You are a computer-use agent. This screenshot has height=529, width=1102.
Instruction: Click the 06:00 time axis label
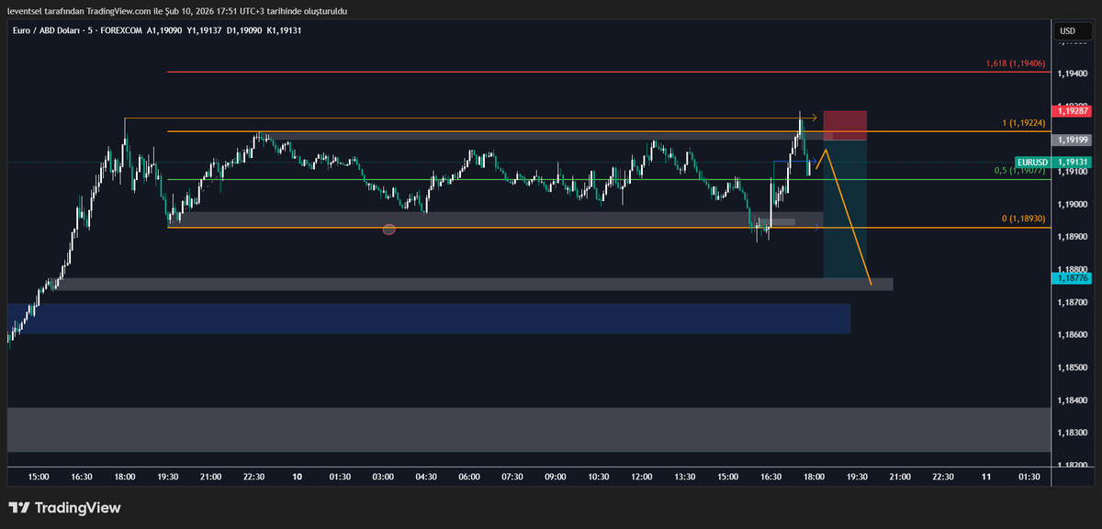coord(469,477)
